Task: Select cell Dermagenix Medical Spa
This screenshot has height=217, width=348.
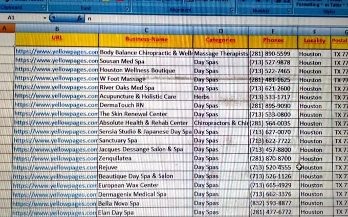Action: 145,194
